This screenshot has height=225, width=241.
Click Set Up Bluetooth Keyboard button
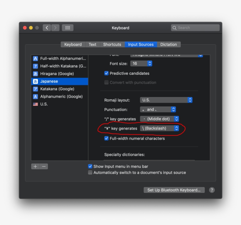(x=174, y=190)
